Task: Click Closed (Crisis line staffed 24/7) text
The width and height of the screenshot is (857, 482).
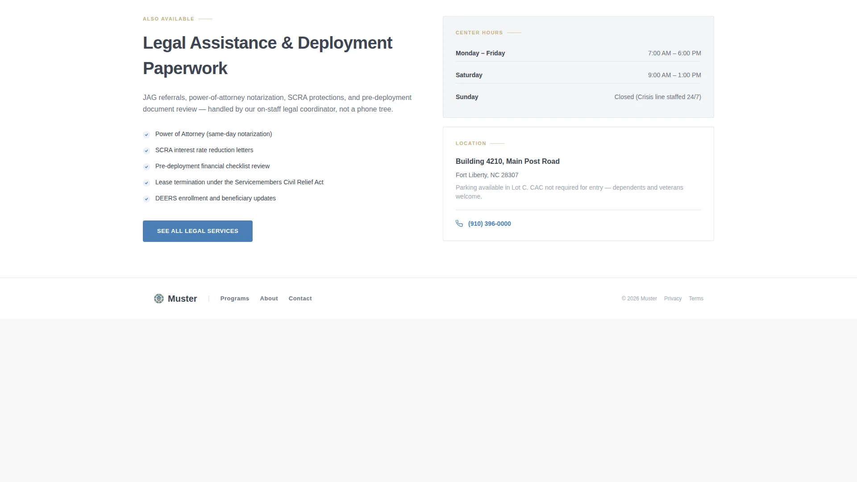Action: (658, 97)
